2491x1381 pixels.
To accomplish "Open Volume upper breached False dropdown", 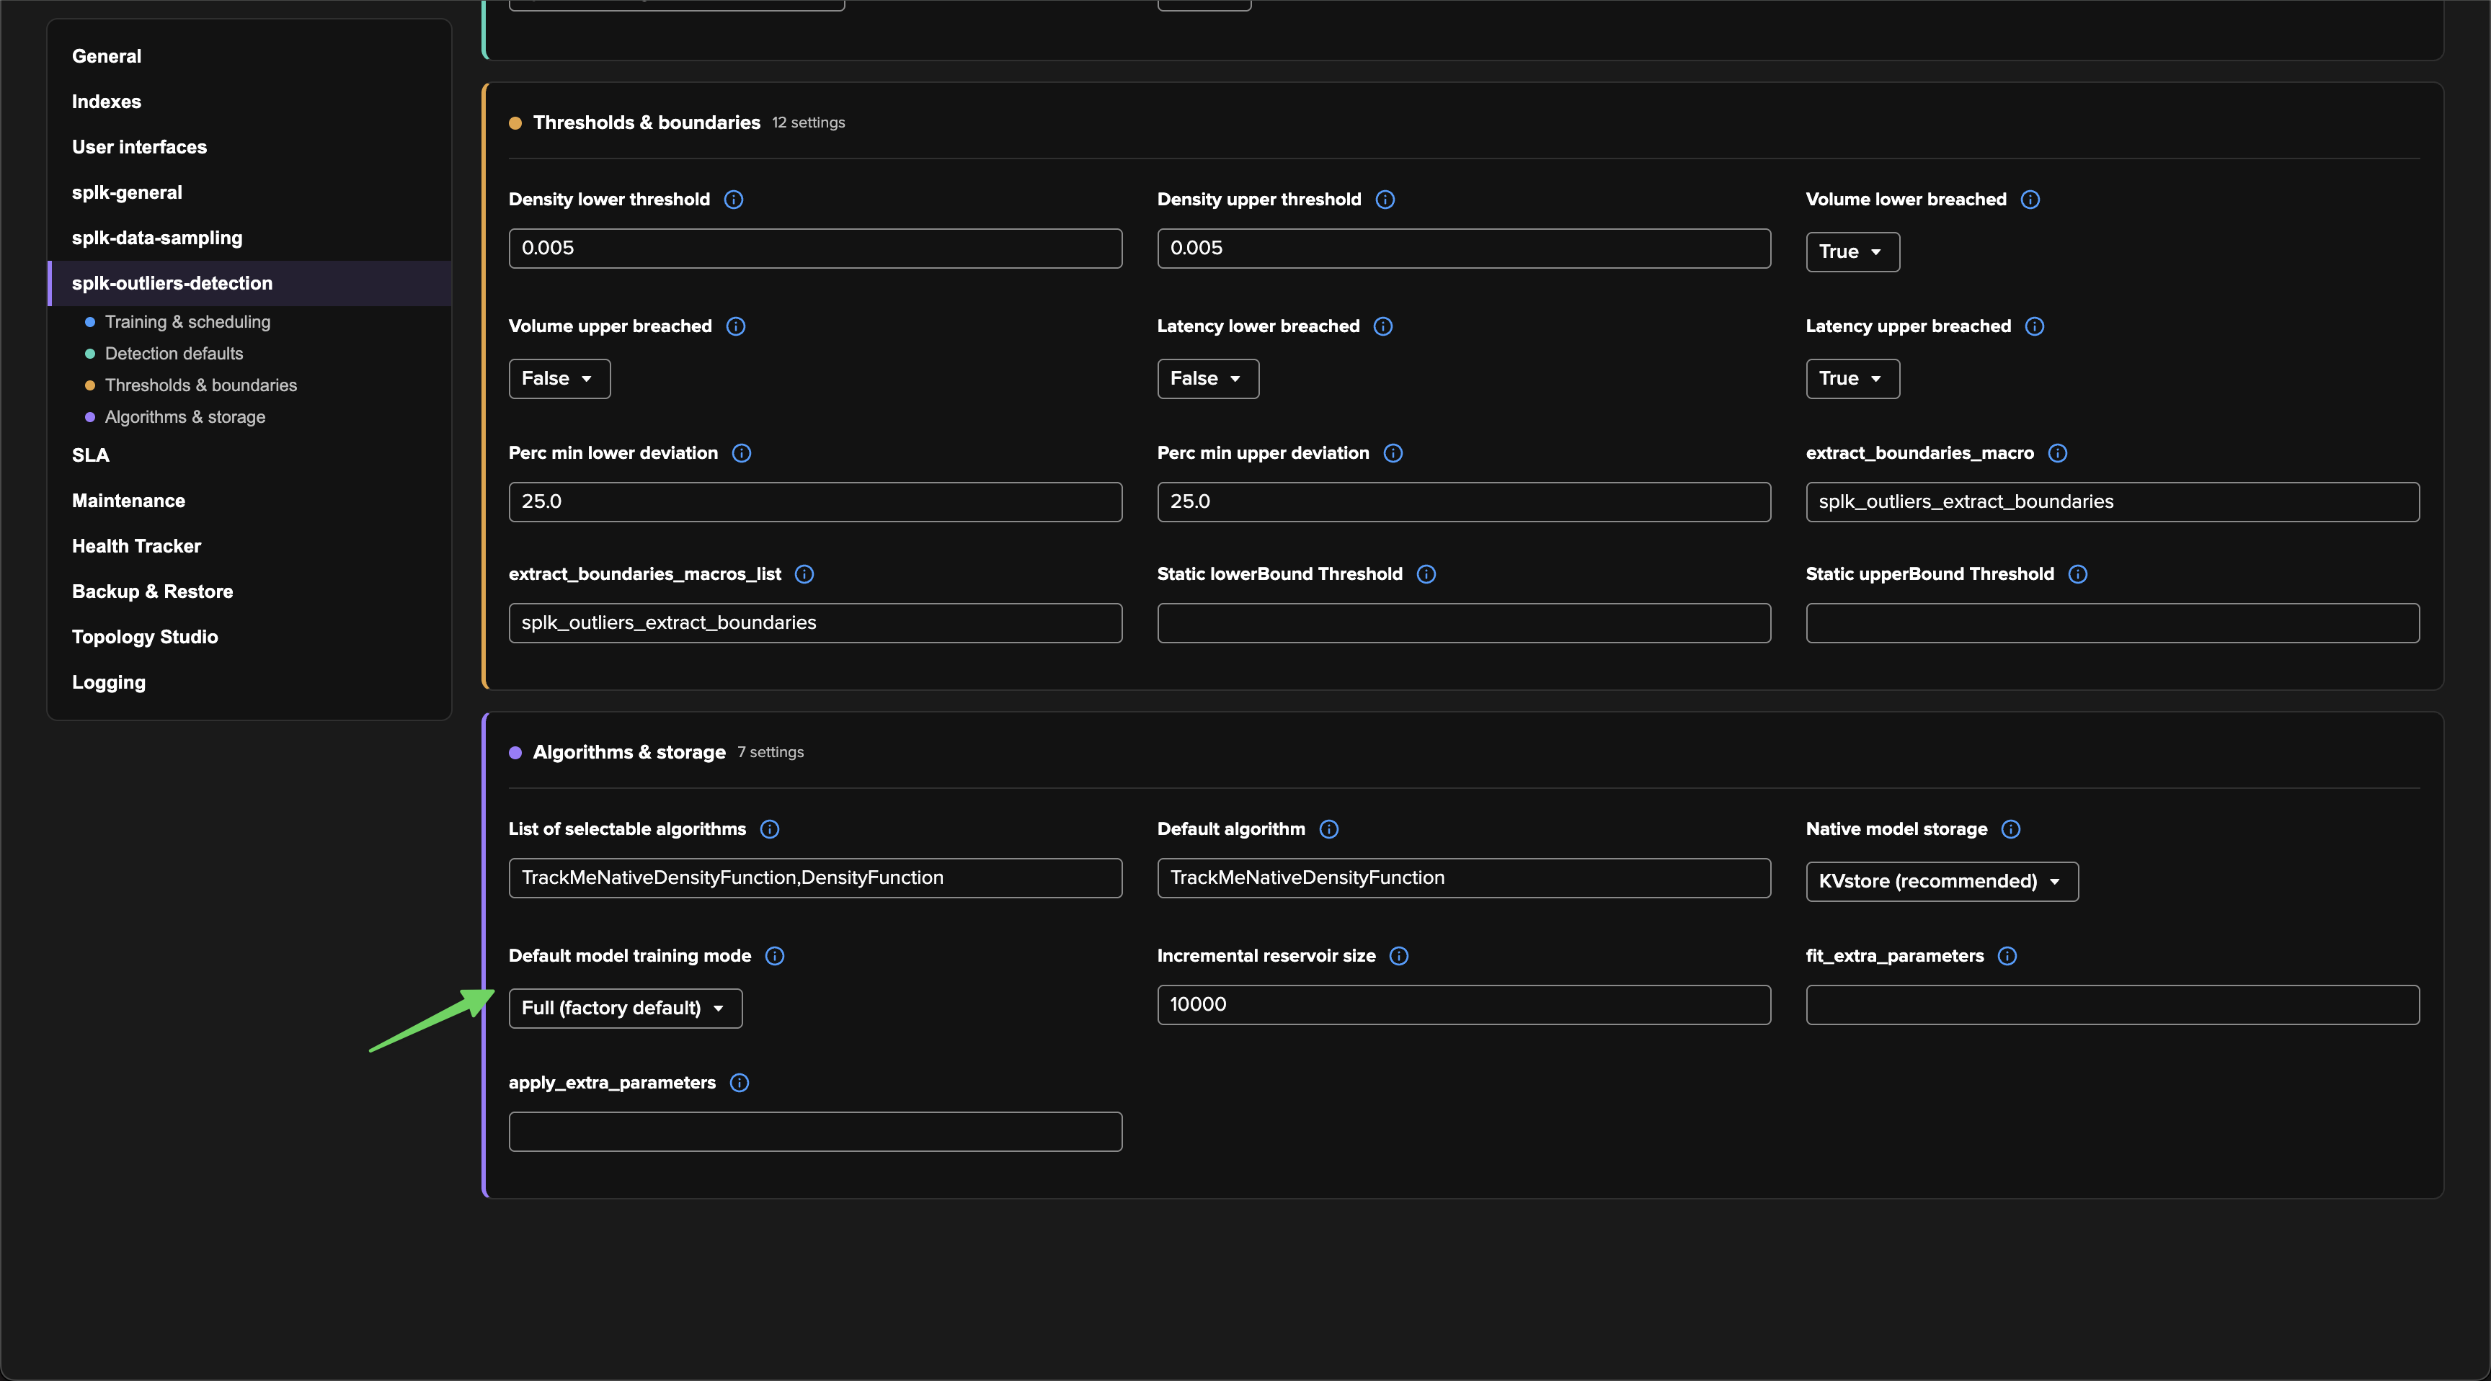I will 559,378.
